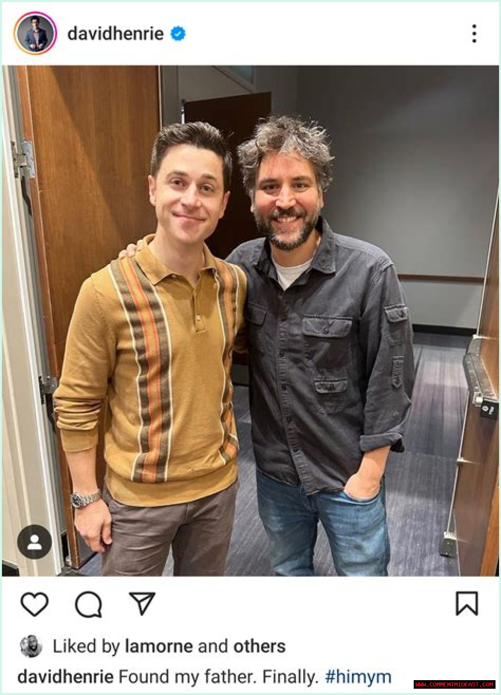The height and width of the screenshot is (695, 501).
Task: Click small liker avatar beside Liked by
Action: (31, 646)
